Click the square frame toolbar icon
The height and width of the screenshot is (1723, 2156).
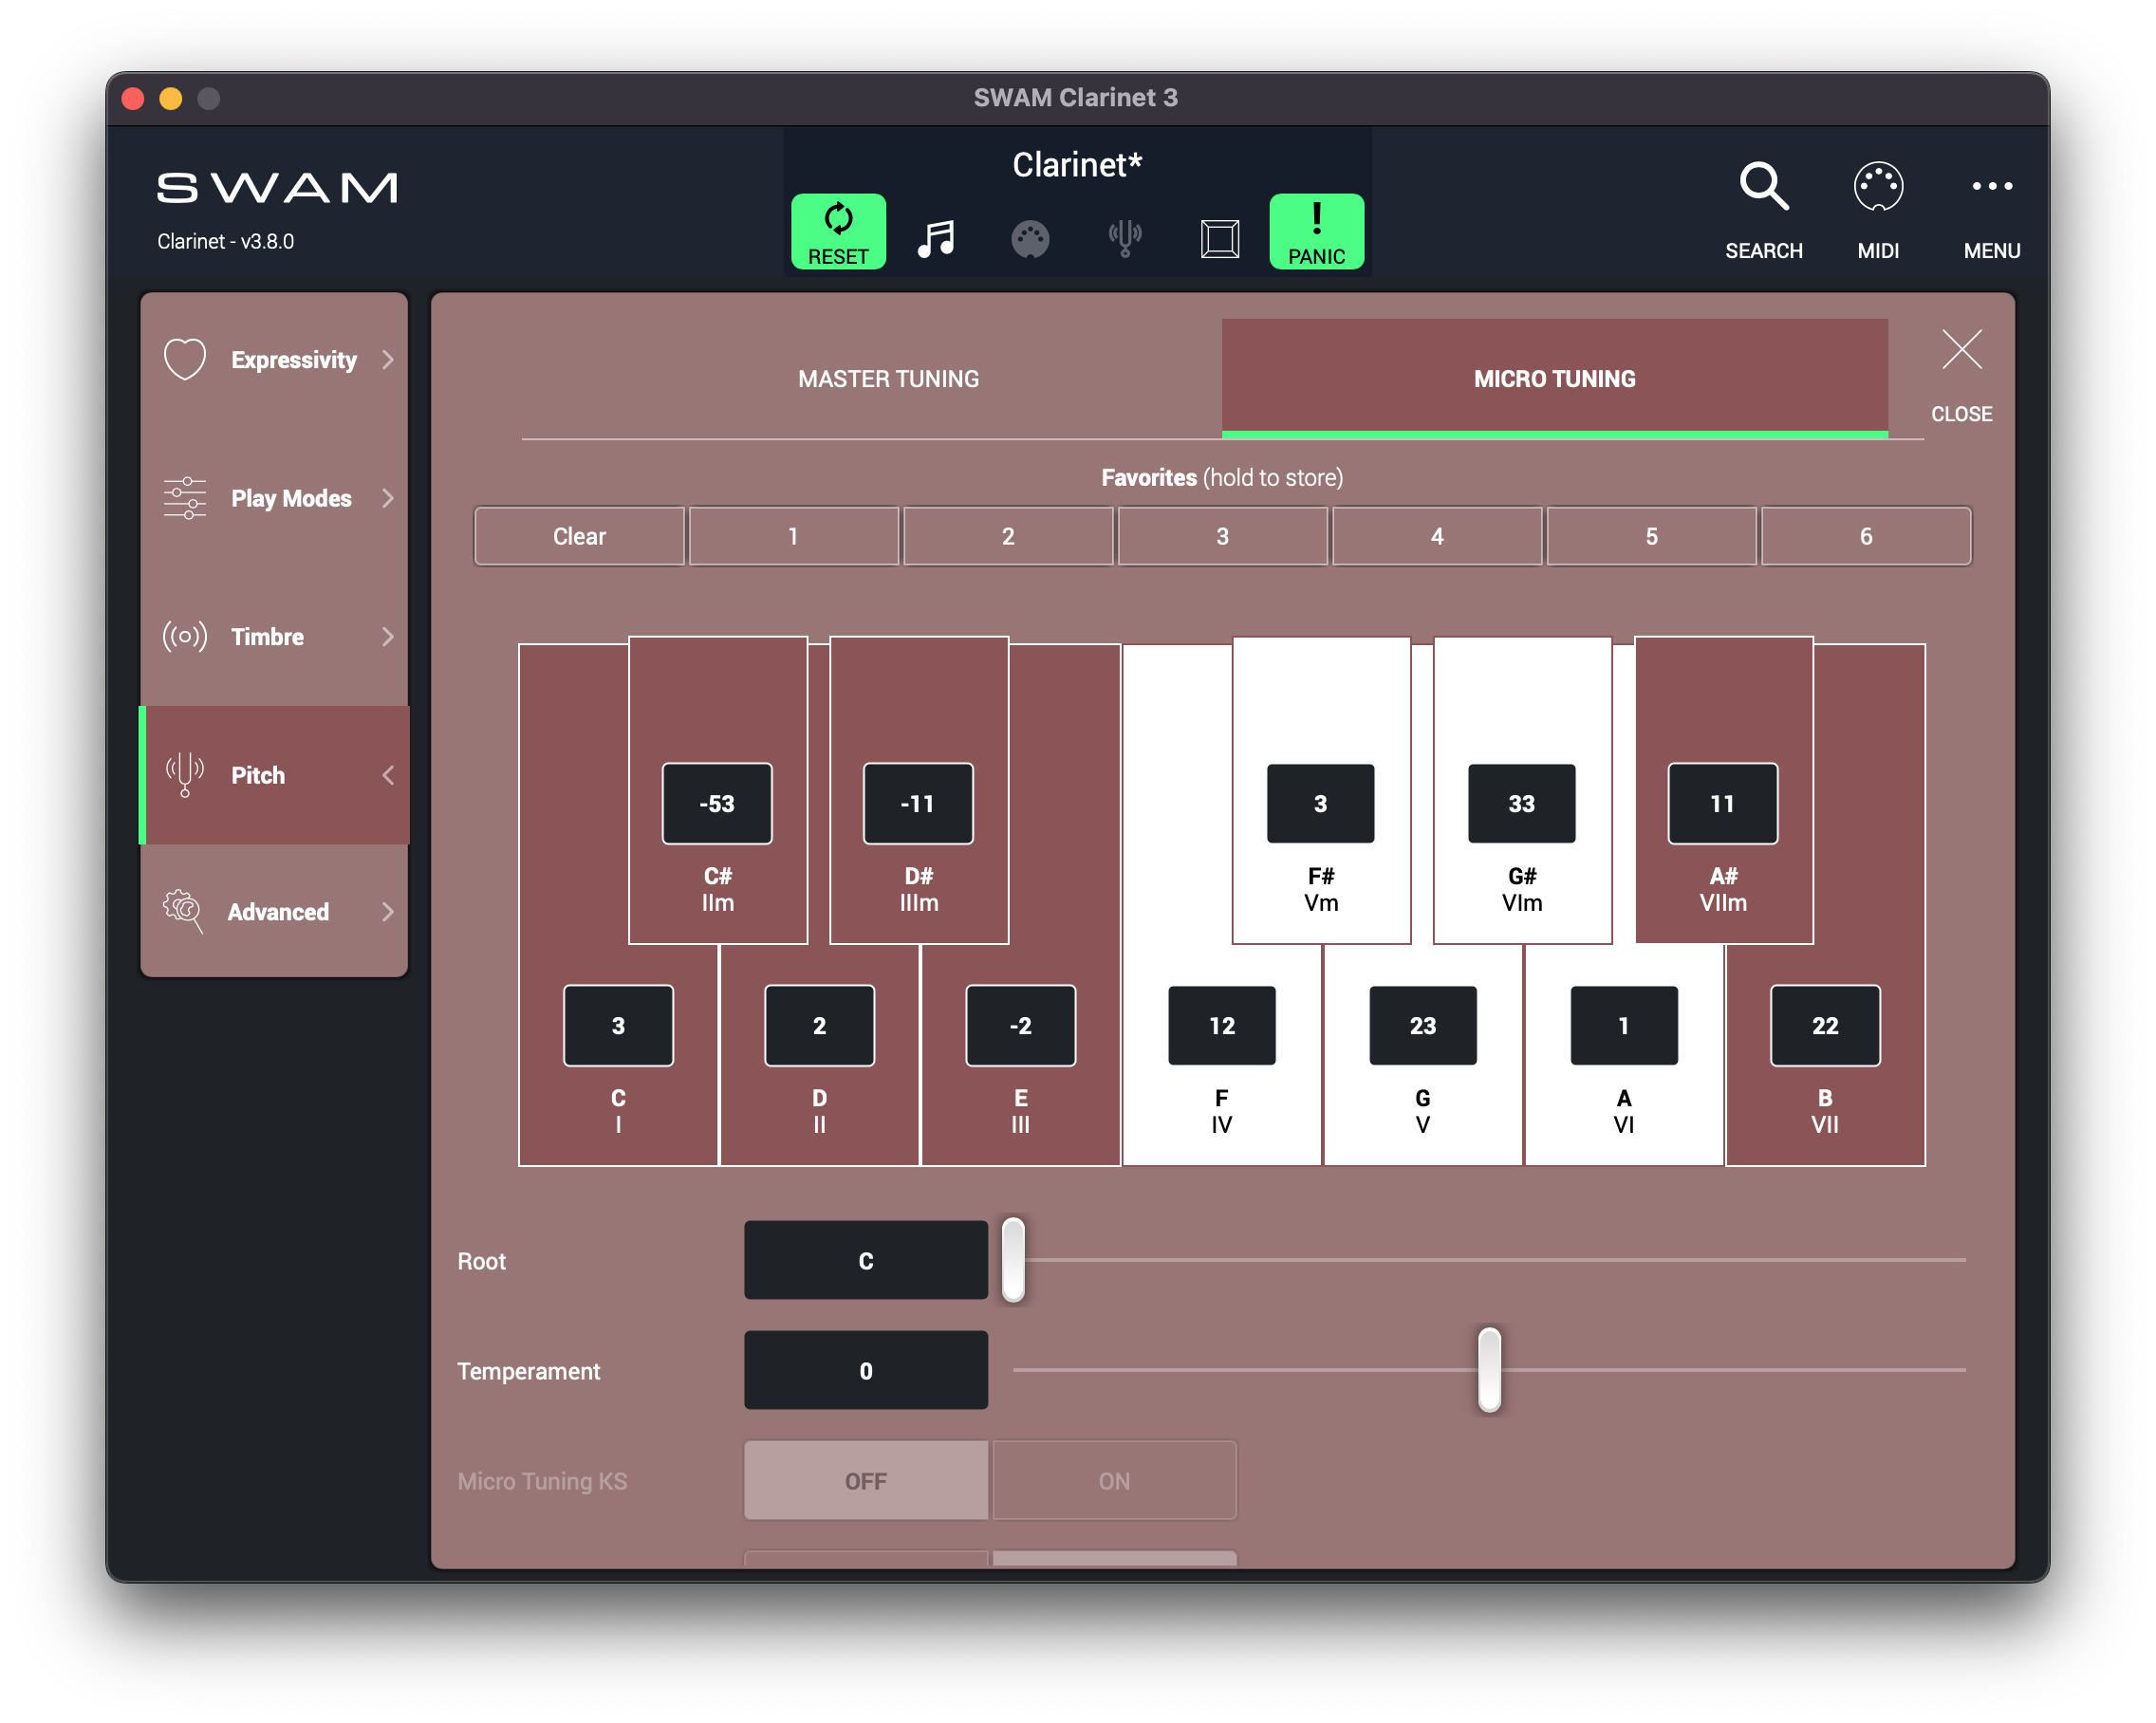(1220, 239)
